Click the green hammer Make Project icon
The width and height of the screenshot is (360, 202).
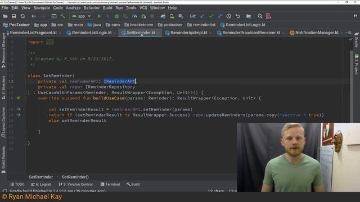62,16
